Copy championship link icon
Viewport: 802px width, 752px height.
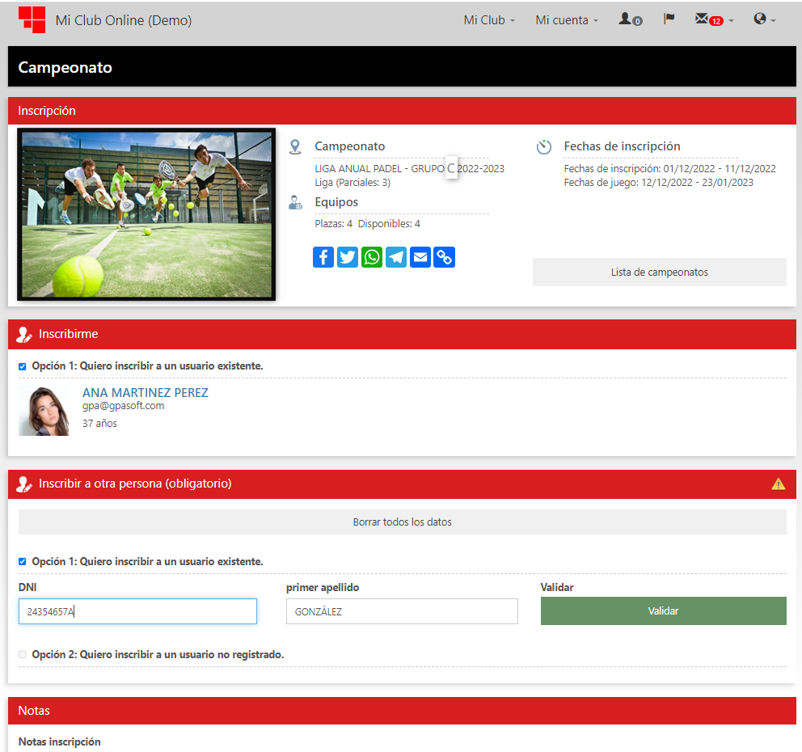(x=445, y=257)
